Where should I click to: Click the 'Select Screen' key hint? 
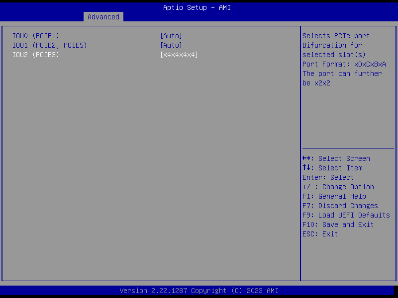(x=336, y=158)
